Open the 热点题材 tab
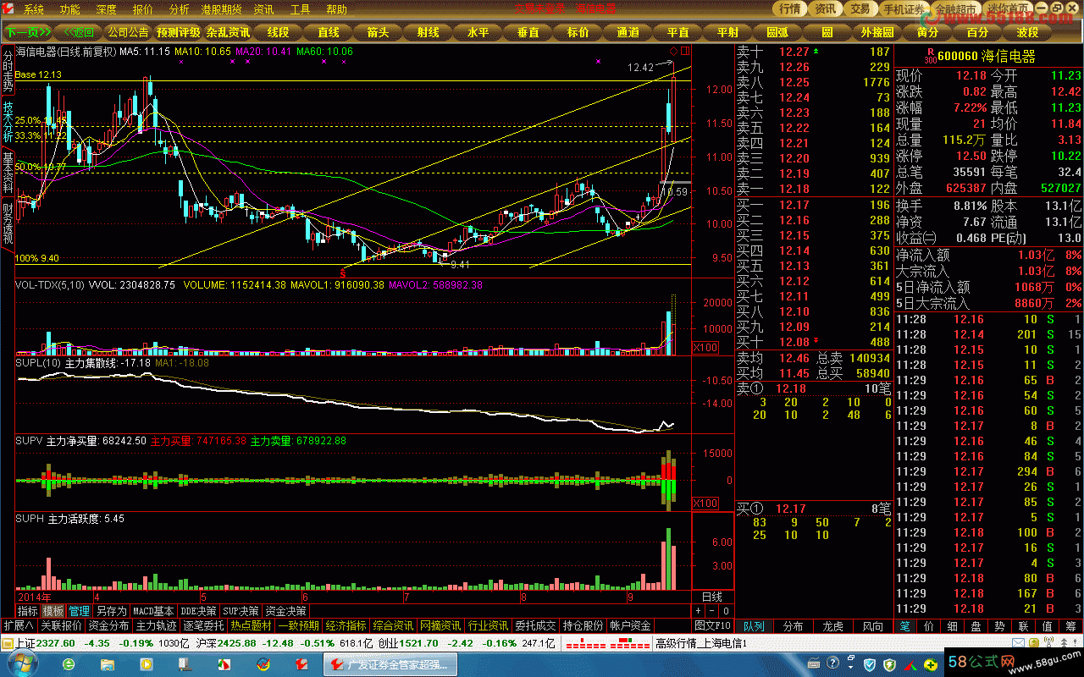 coord(252,625)
